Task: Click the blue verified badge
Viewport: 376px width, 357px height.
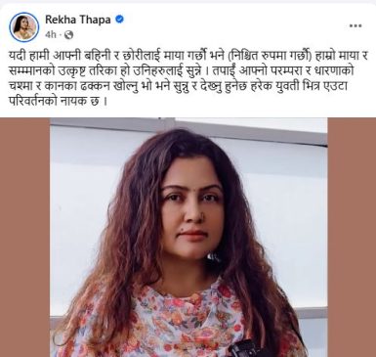Action: pos(119,20)
